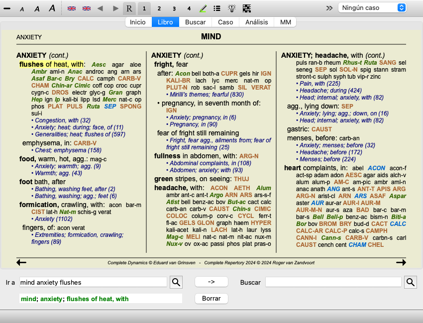Toggle the R remedies display button
This screenshot has height=323, width=423.
click(x=129, y=8)
